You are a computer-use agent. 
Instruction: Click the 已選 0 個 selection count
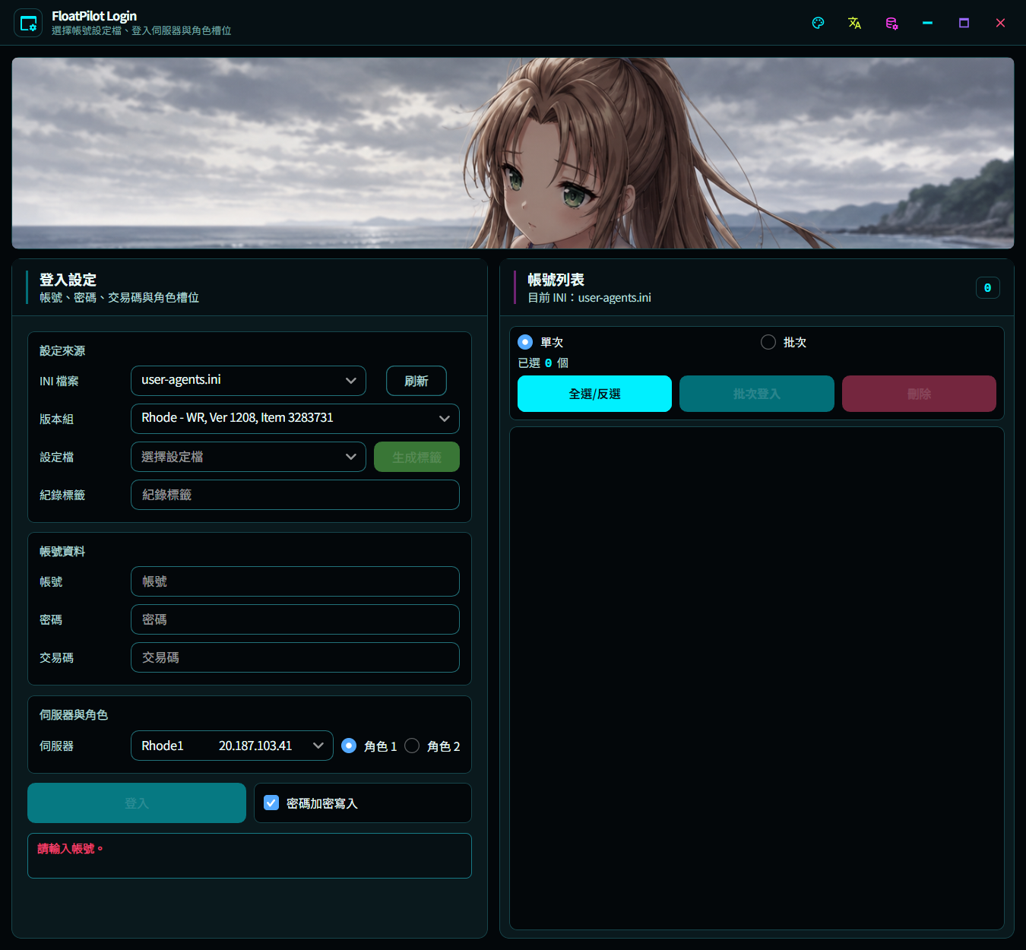click(x=543, y=363)
